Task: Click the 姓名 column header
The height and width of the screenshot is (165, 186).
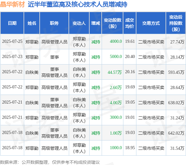Action: (x=32, y=23)
